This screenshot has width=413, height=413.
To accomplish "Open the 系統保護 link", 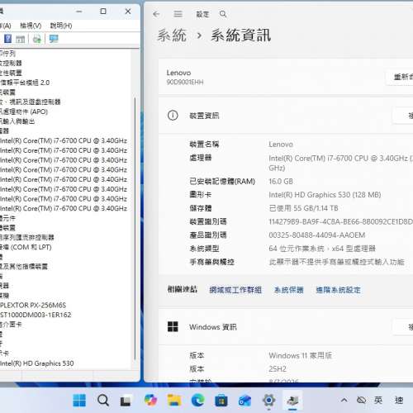I will (x=289, y=290).
